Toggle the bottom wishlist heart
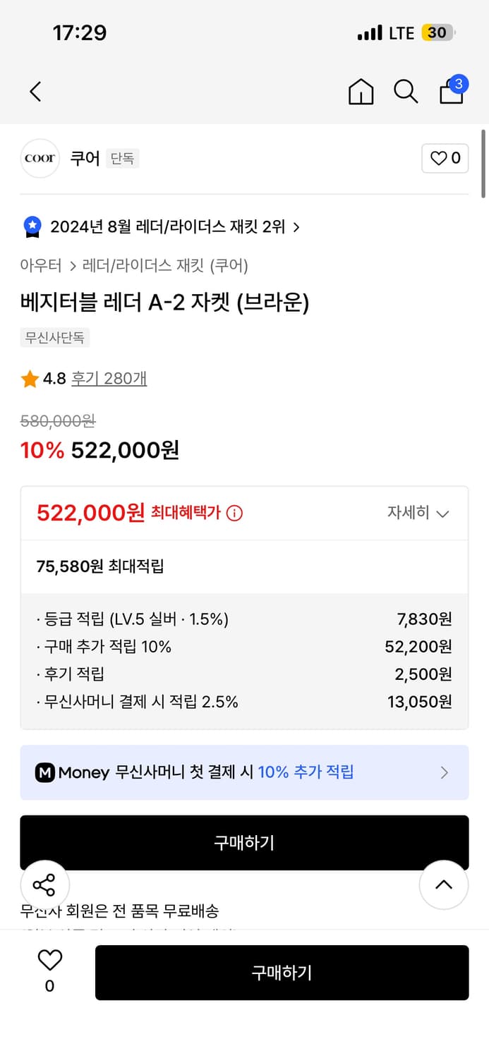Viewport: 489px width, 1058px height. point(49,960)
